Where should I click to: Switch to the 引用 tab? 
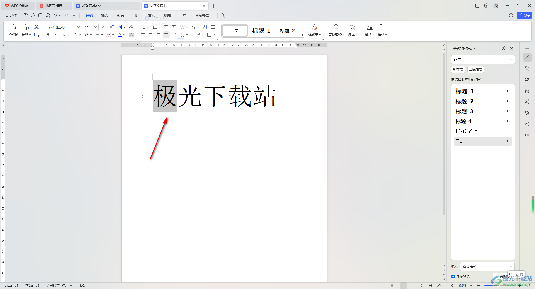click(136, 16)
